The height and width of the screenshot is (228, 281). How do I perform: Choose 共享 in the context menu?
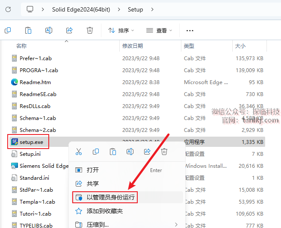tap(126, 184)
